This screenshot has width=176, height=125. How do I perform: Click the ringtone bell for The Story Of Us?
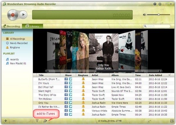tap(83, 95)
